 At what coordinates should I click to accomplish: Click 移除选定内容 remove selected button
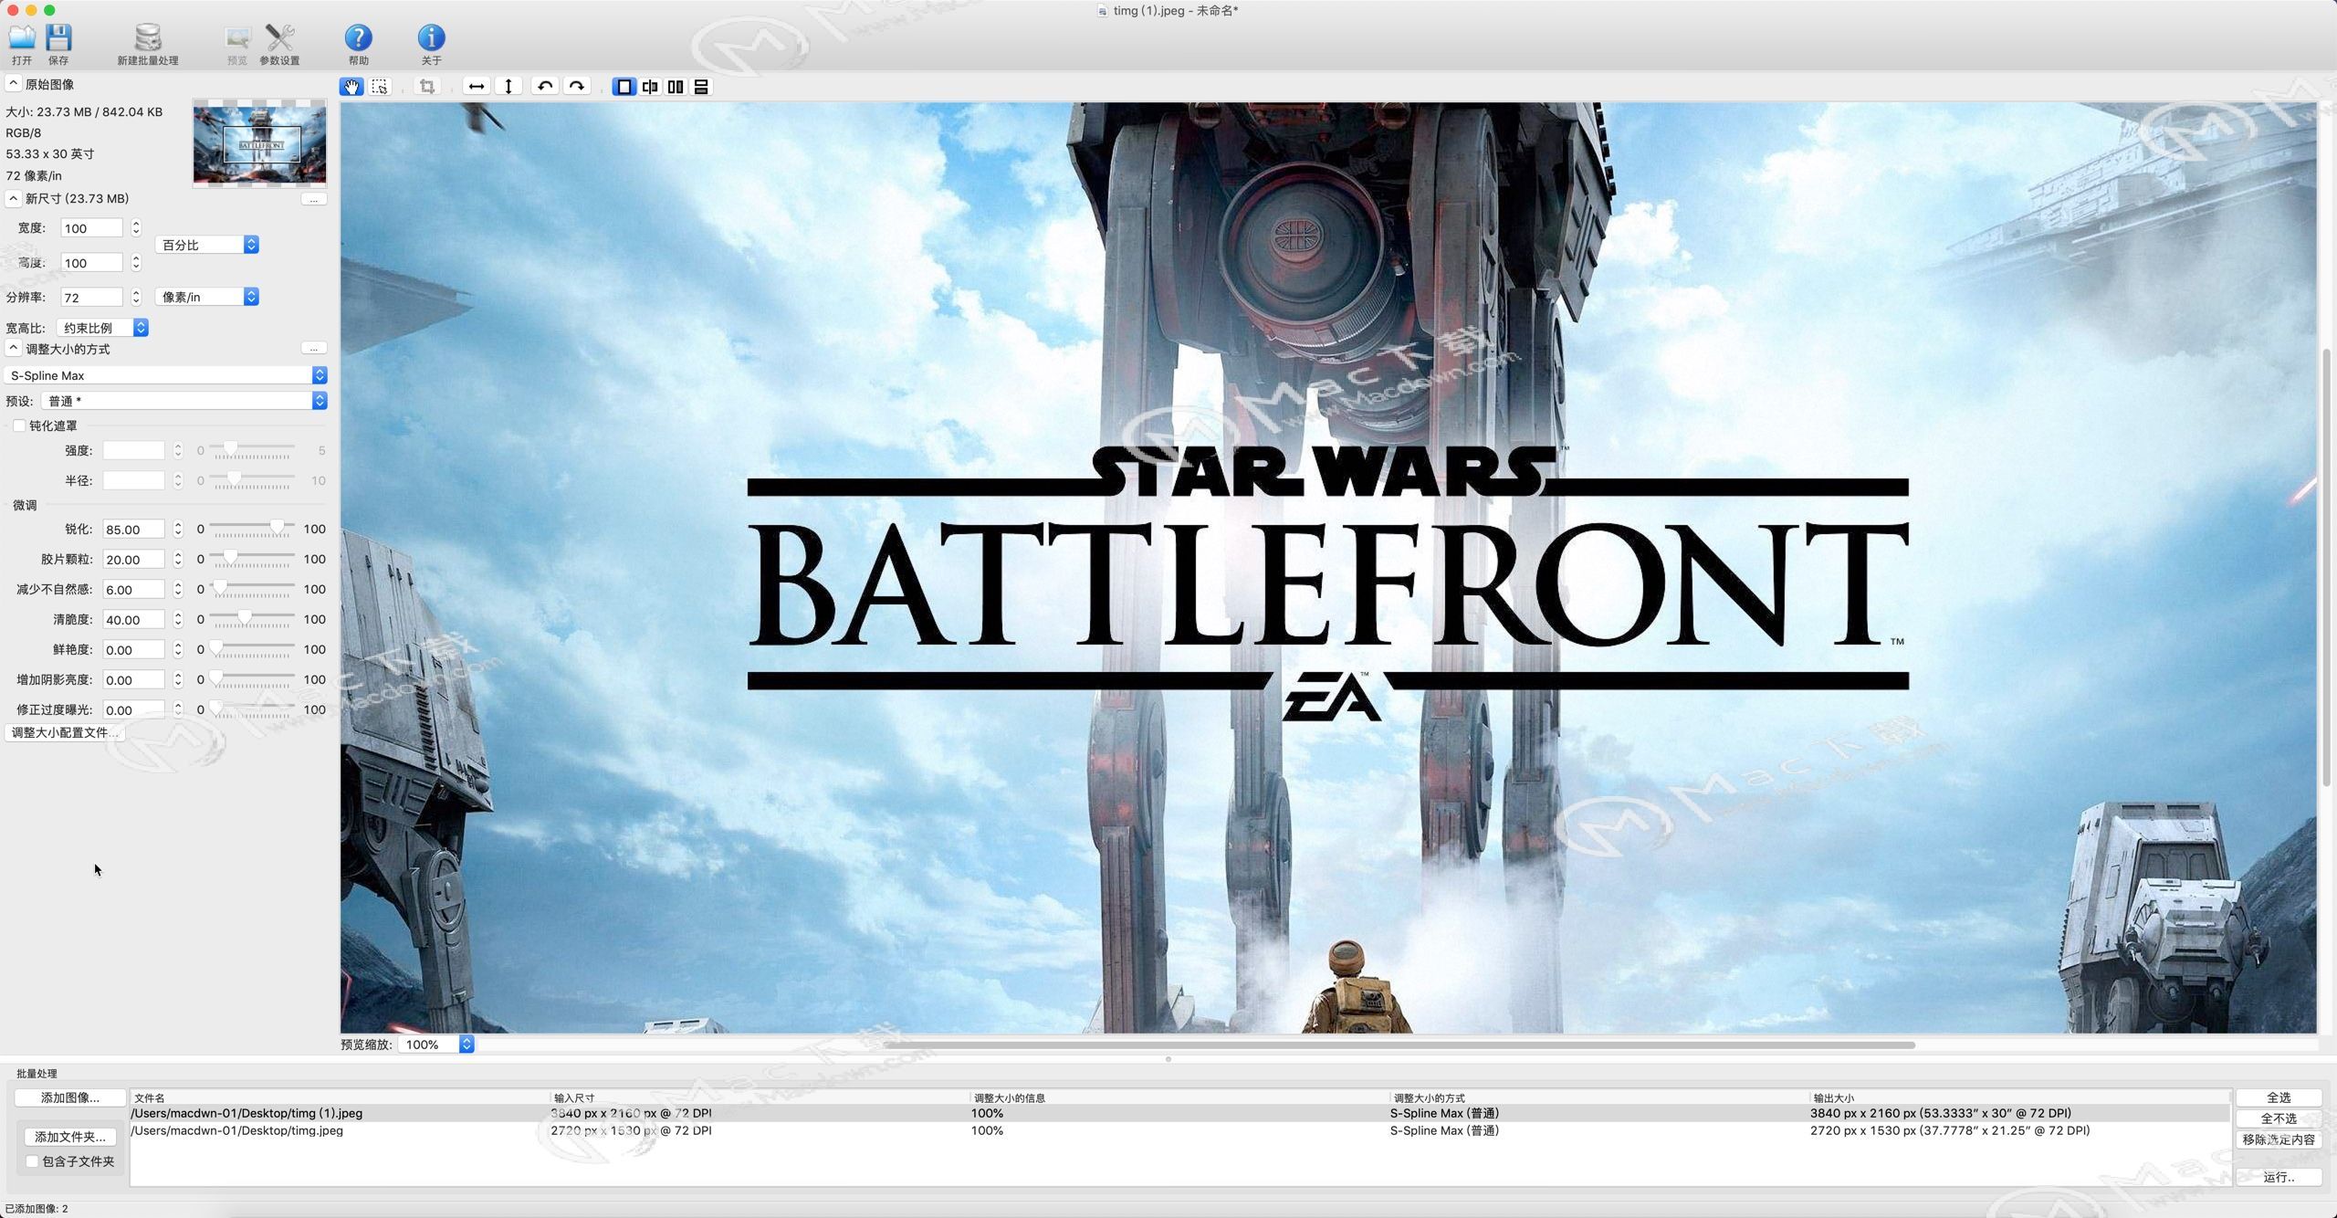click(2279, 1139)
